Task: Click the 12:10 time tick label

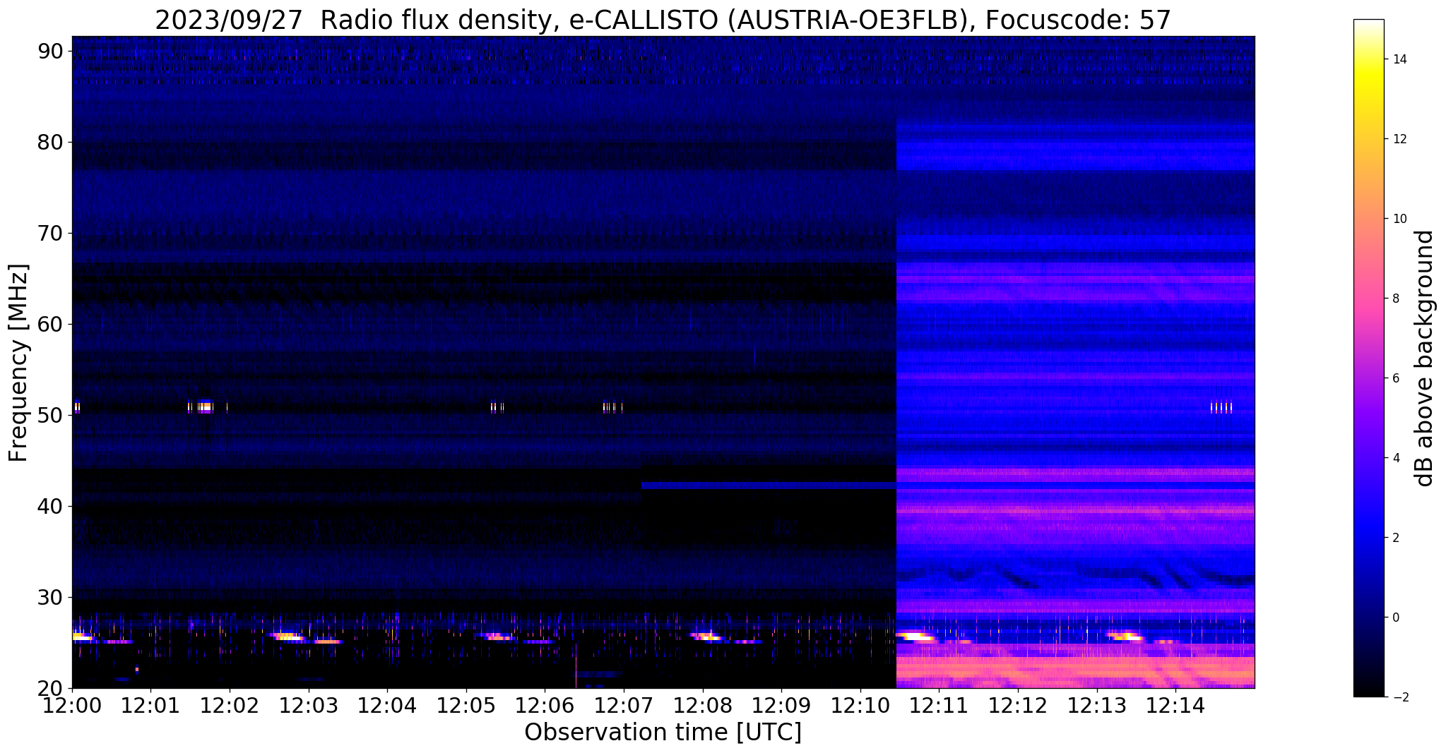Action: point(860,704)
